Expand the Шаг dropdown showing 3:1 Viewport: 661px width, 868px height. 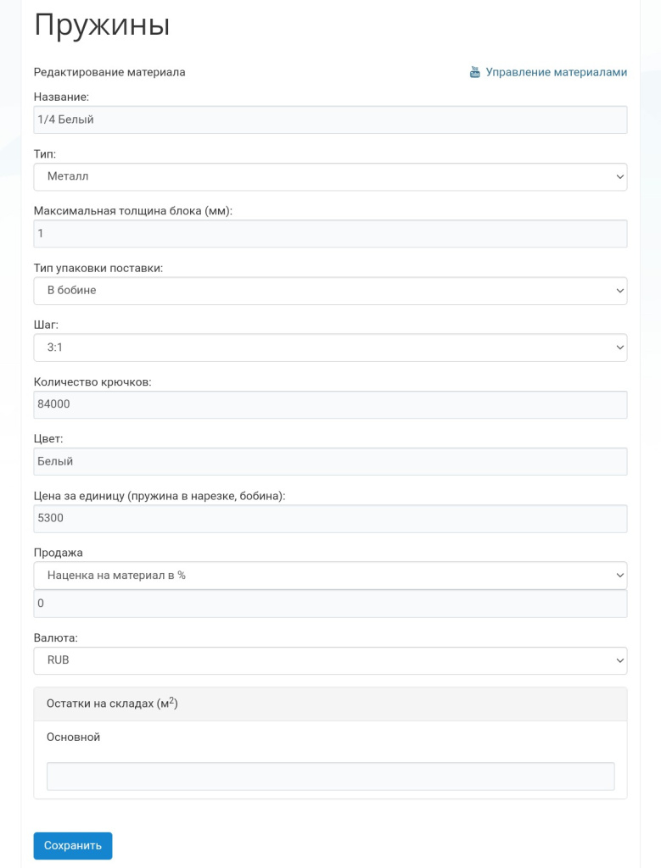tap(330, 347)
